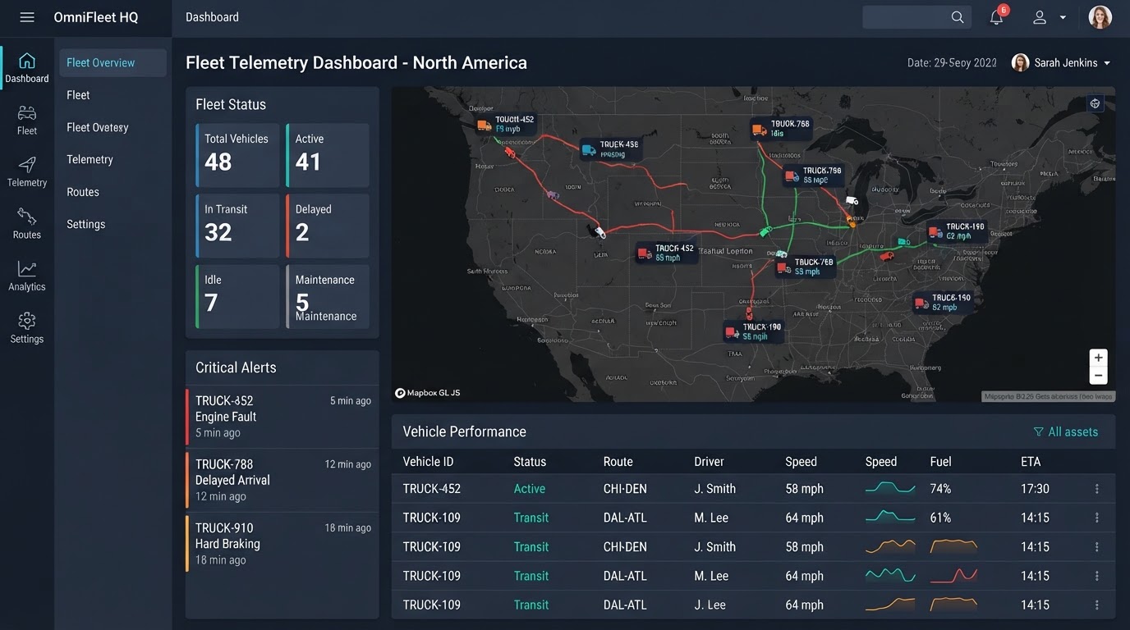Zoom out on the map

1098,376
